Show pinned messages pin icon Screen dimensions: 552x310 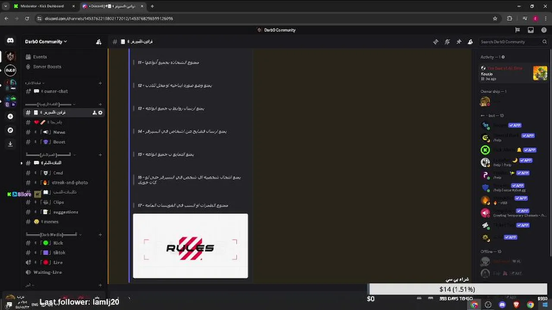click(459, 42)
